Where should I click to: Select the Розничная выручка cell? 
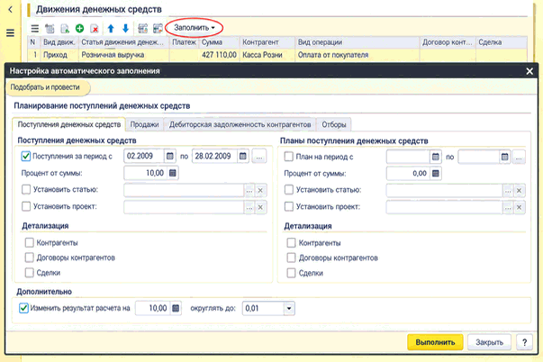[124, 55]
